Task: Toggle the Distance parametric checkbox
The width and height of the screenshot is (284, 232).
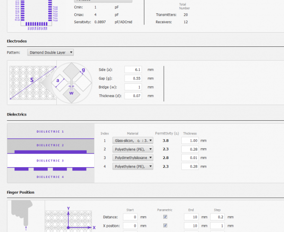Action: pos(165,217)
